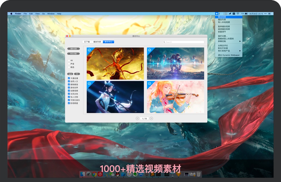Click the Wi-Fi icon in menu bar
281x182 pixels.
point(238,13)
